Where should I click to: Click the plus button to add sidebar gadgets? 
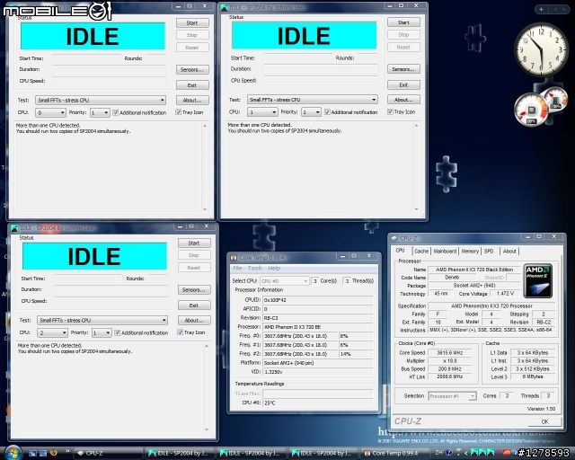pos(541,10)
